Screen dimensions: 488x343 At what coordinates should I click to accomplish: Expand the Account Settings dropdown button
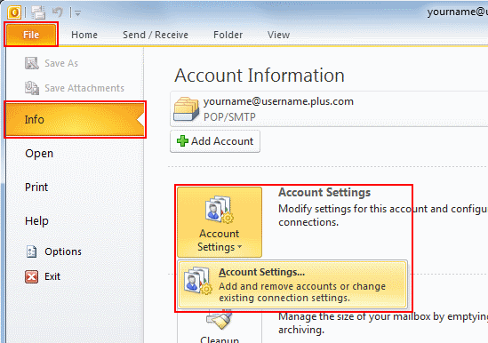click(x=220, y=222)
